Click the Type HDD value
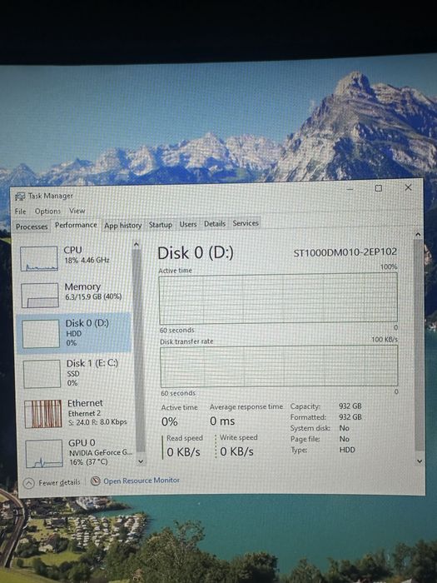The height and width of the screenshot is (583, 437). pyautogui.click(x=347, y=450)
